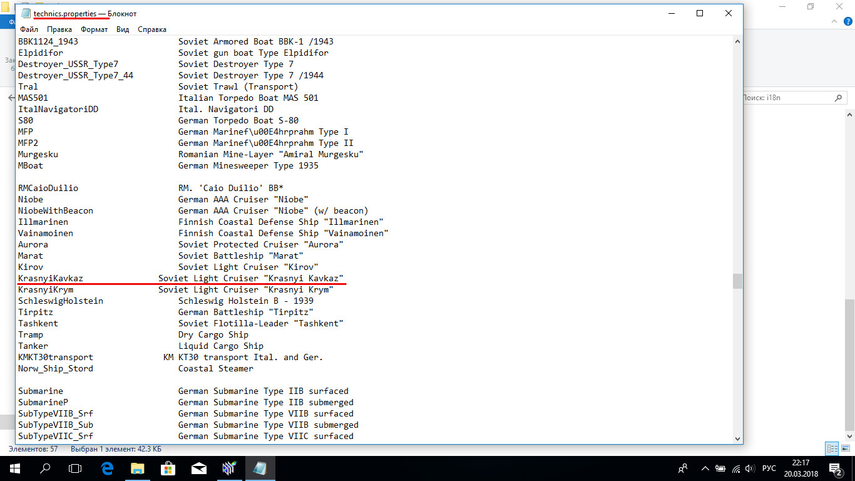
Task: Click the text 'Soviet Trawl (Transport)'
Action: pyautogui.click(x=238, y=86)
